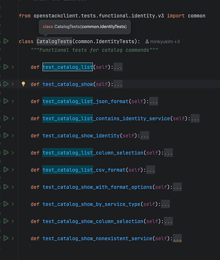Expand test_catalog_list_contains_identity_service fold arrow

[12, 119]
